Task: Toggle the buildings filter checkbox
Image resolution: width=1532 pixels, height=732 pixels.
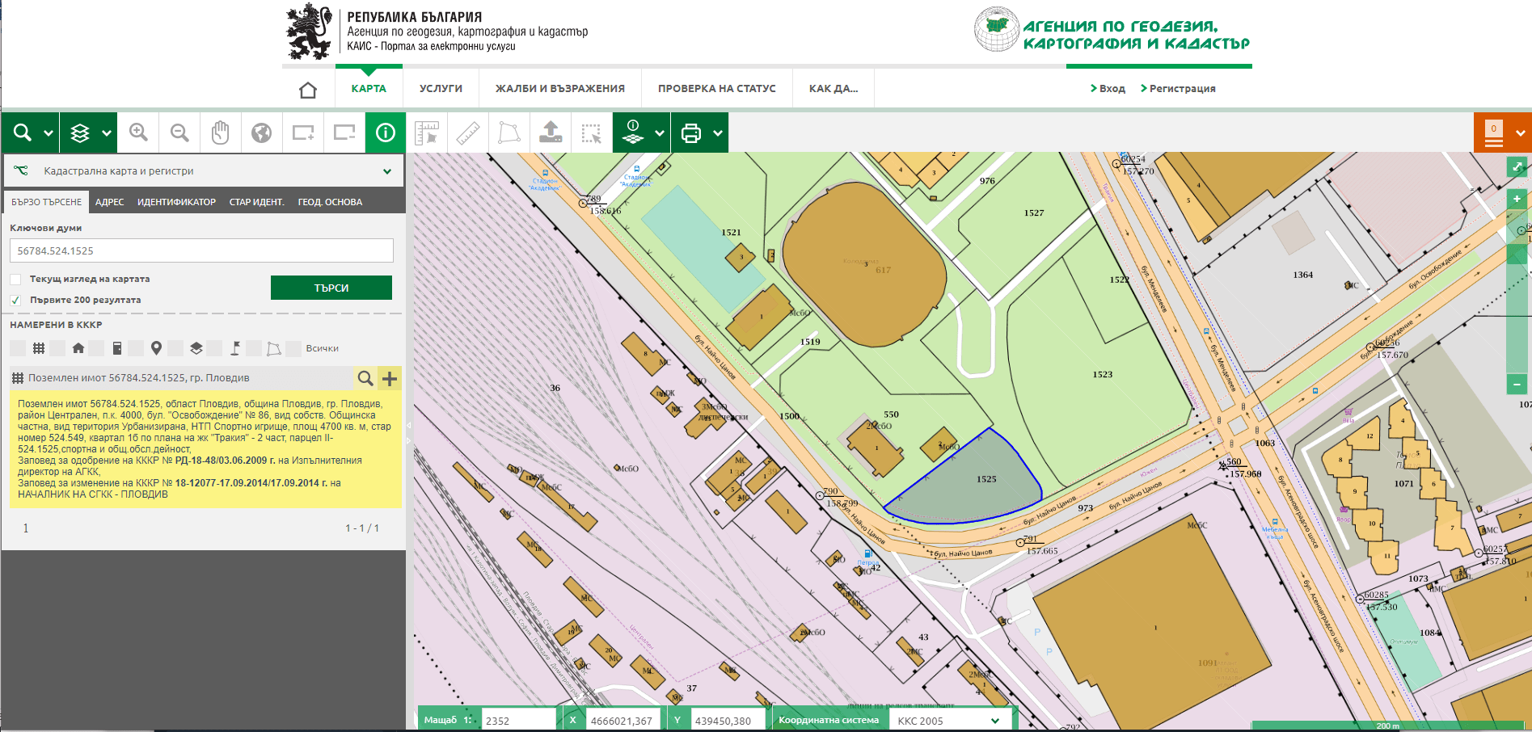Action: (57, 348)
